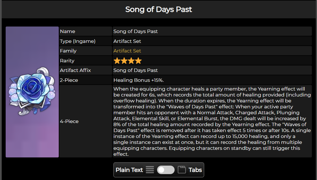317x180 pixels.
Task: Click the tabs folder icon
Action: click(x=182, y=170)
